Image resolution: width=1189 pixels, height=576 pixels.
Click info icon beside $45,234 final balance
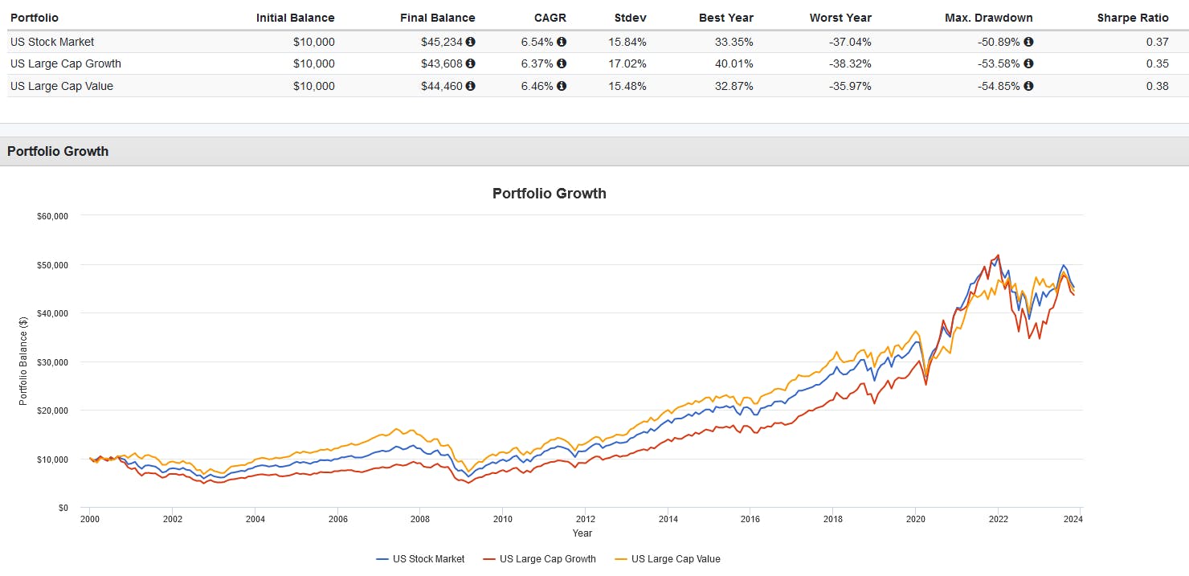pyautogui.click(x=471, y=42)
